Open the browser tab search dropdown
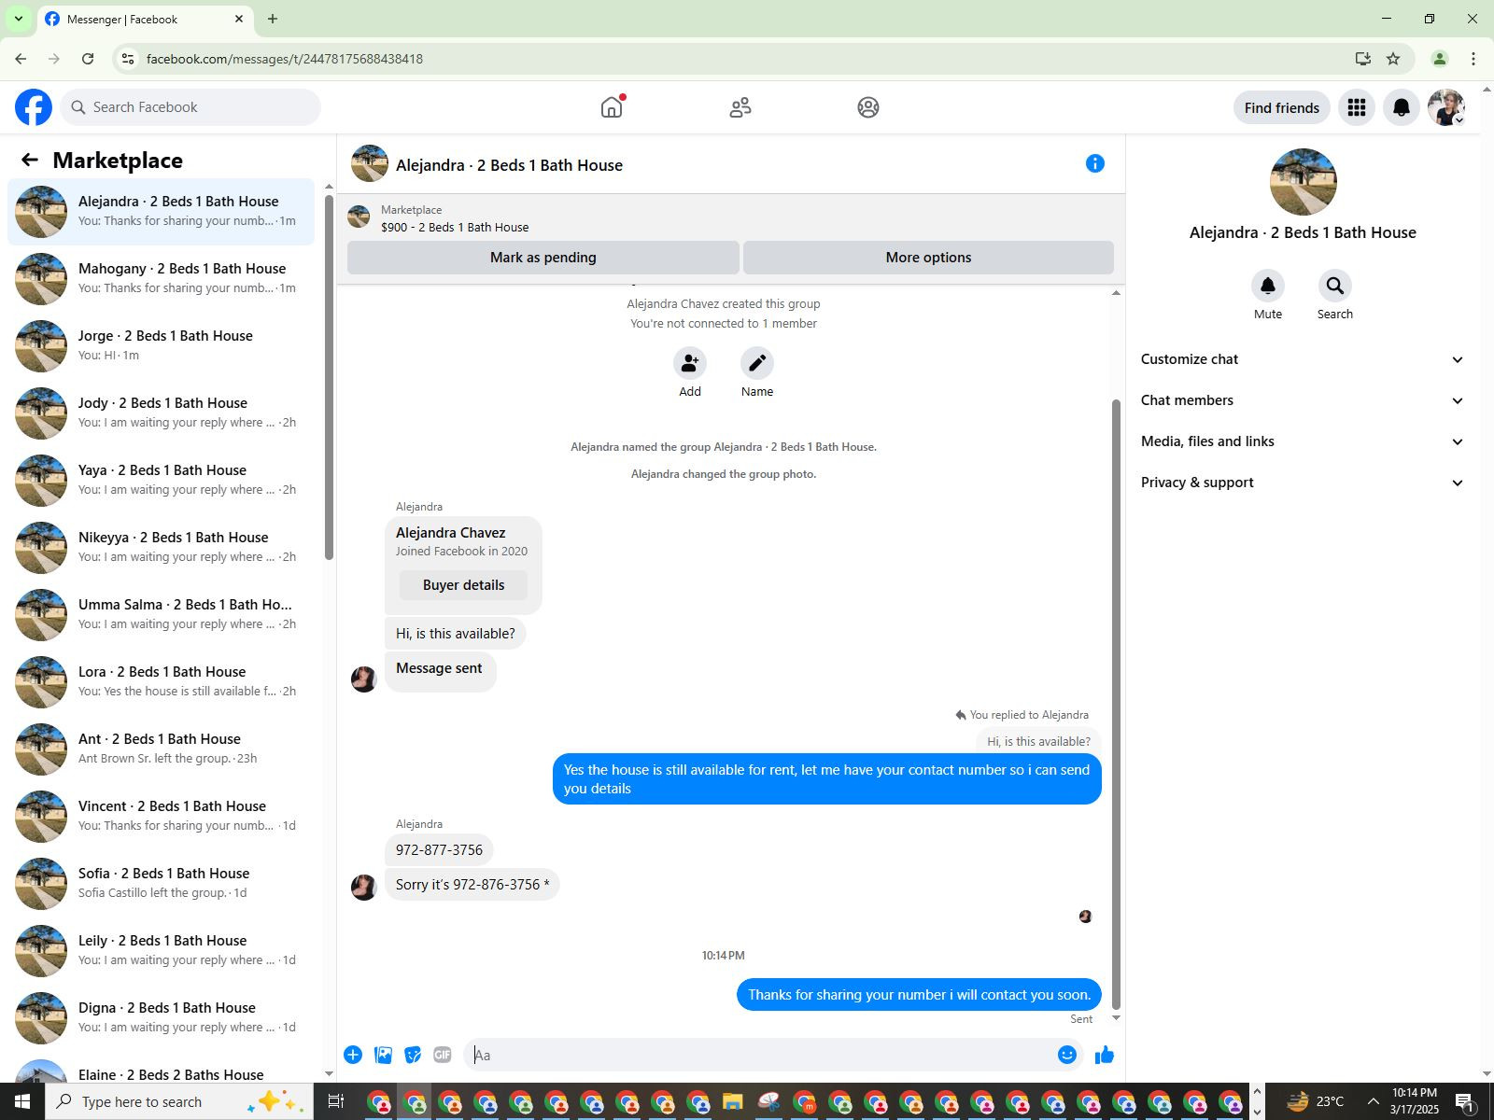The image size is (1494, 1120). click(x=18, y=19)
